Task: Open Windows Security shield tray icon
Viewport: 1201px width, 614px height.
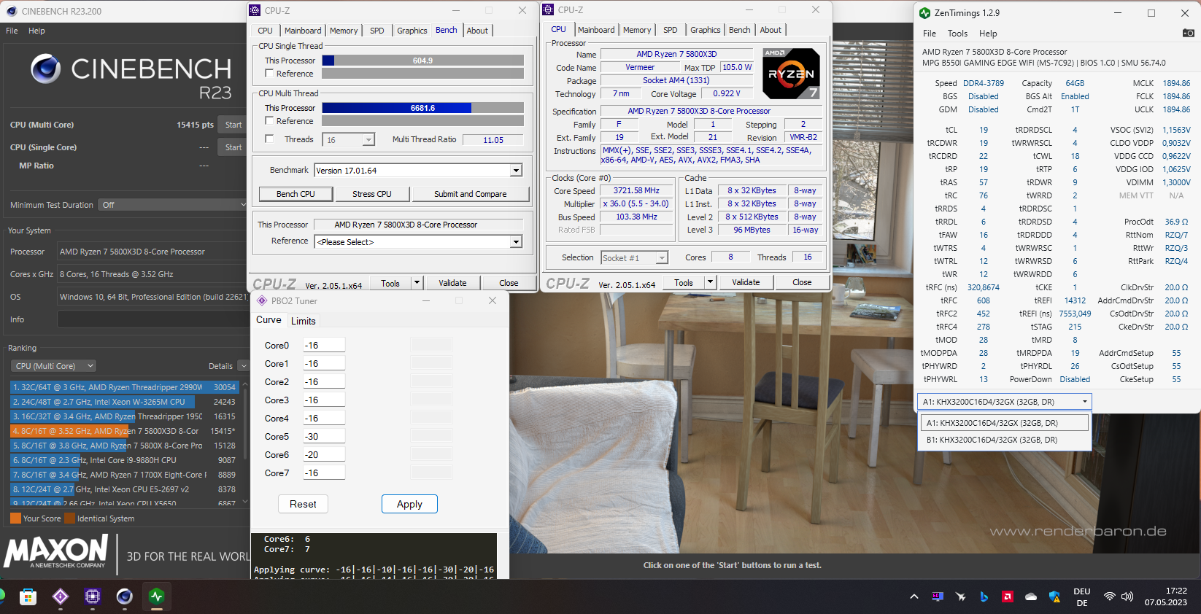Action: tap(1054, 596)
